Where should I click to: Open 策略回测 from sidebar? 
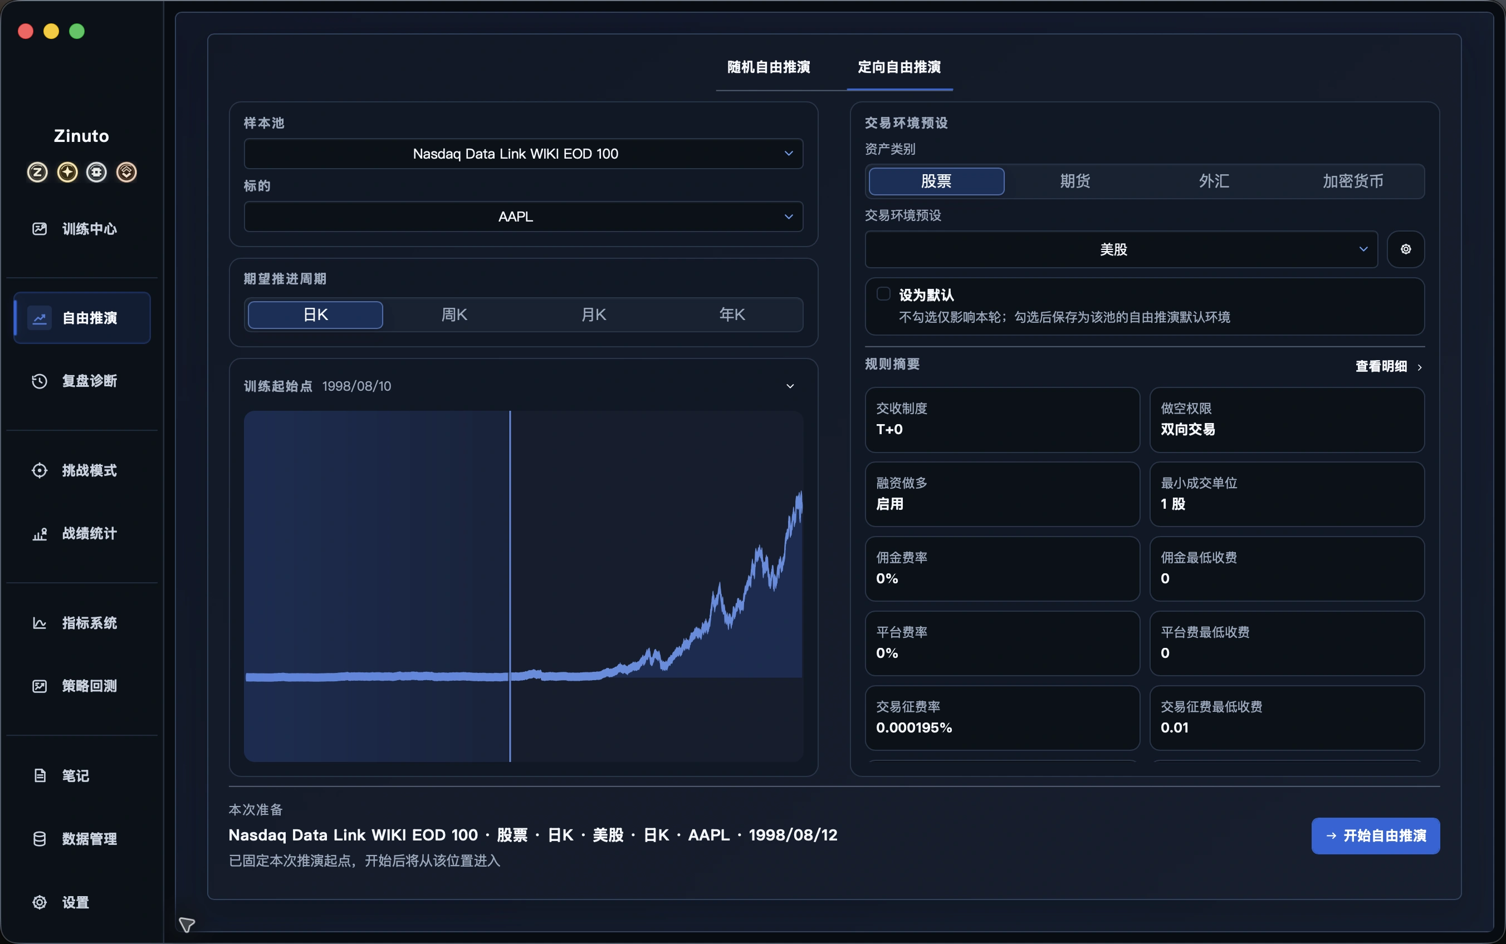(82, 686)
